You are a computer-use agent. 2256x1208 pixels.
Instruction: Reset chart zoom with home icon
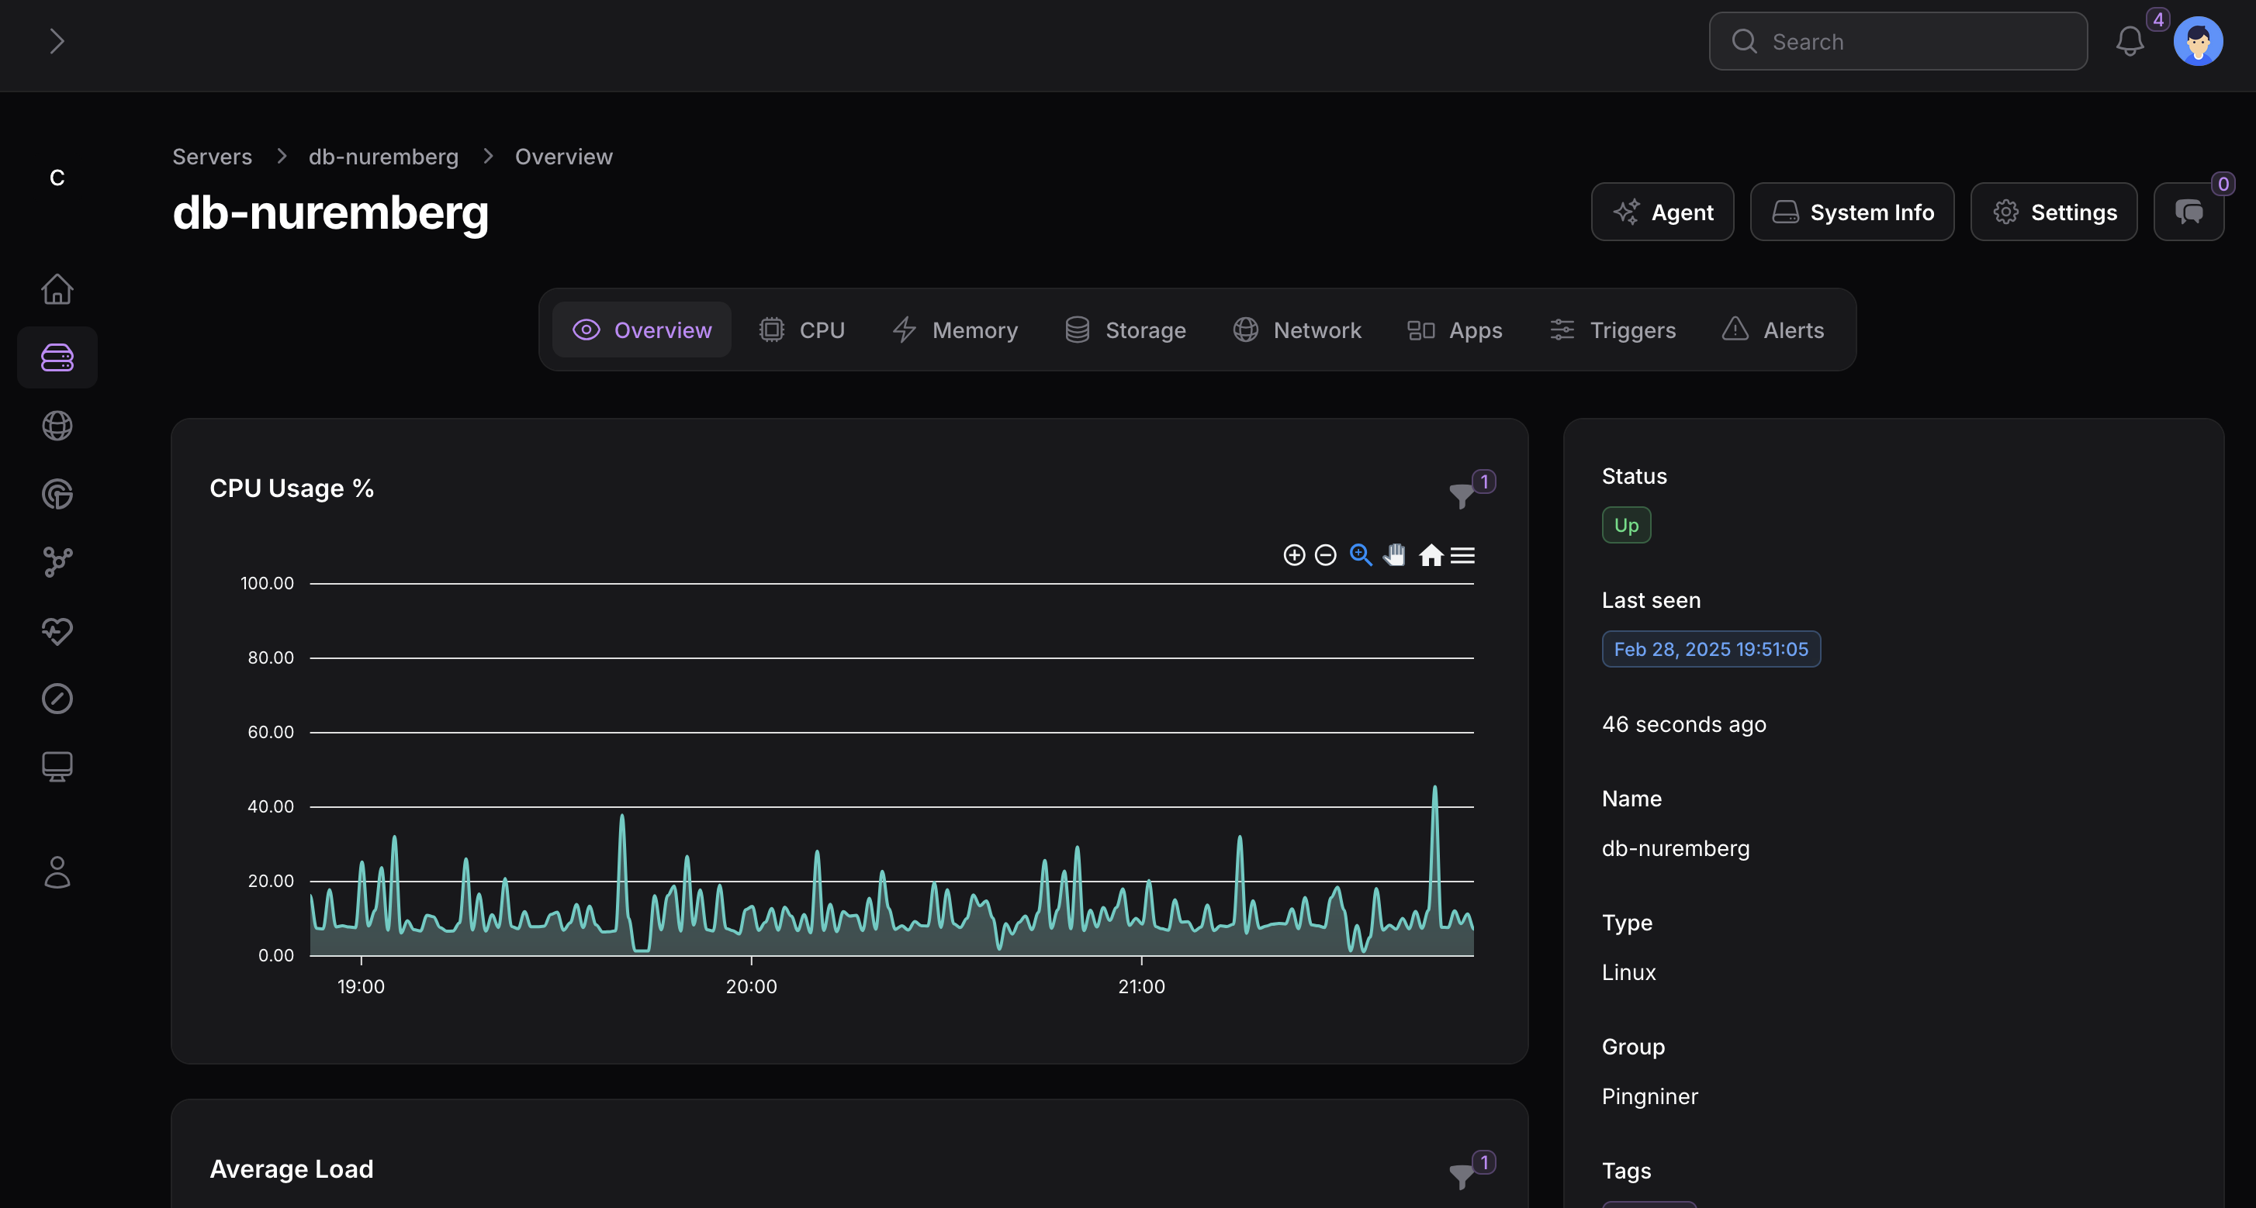coord(1430,555)
